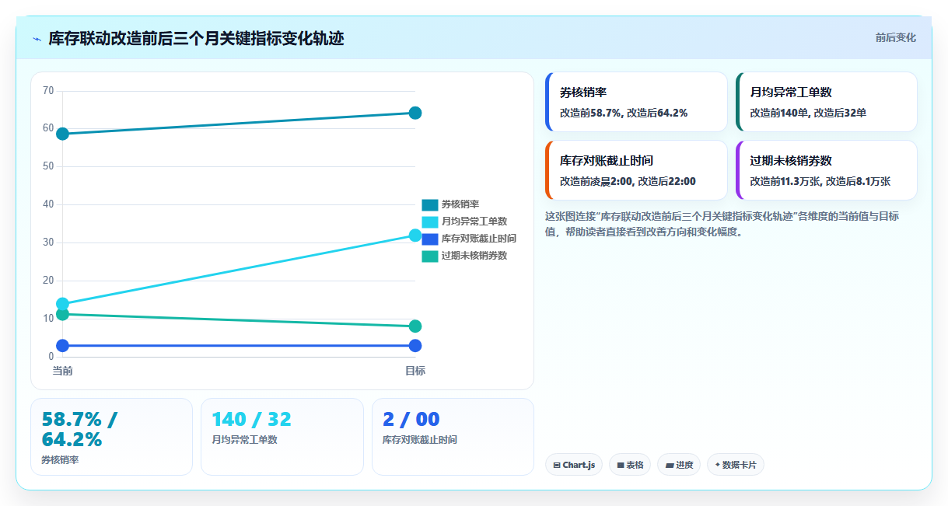Click the 月均异常工单数 legend label text
Viewport: 948px width, 506px height.
474,222
